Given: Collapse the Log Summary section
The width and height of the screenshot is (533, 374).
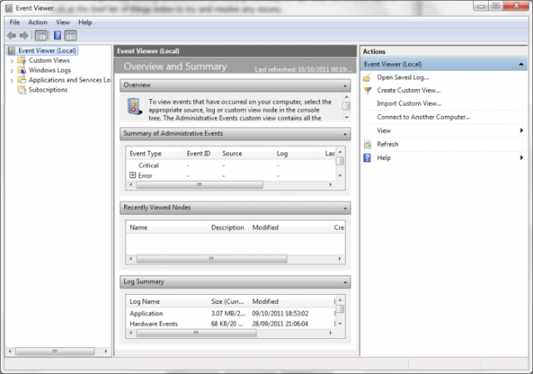Looking at the screenshot, I should (345, 282).
